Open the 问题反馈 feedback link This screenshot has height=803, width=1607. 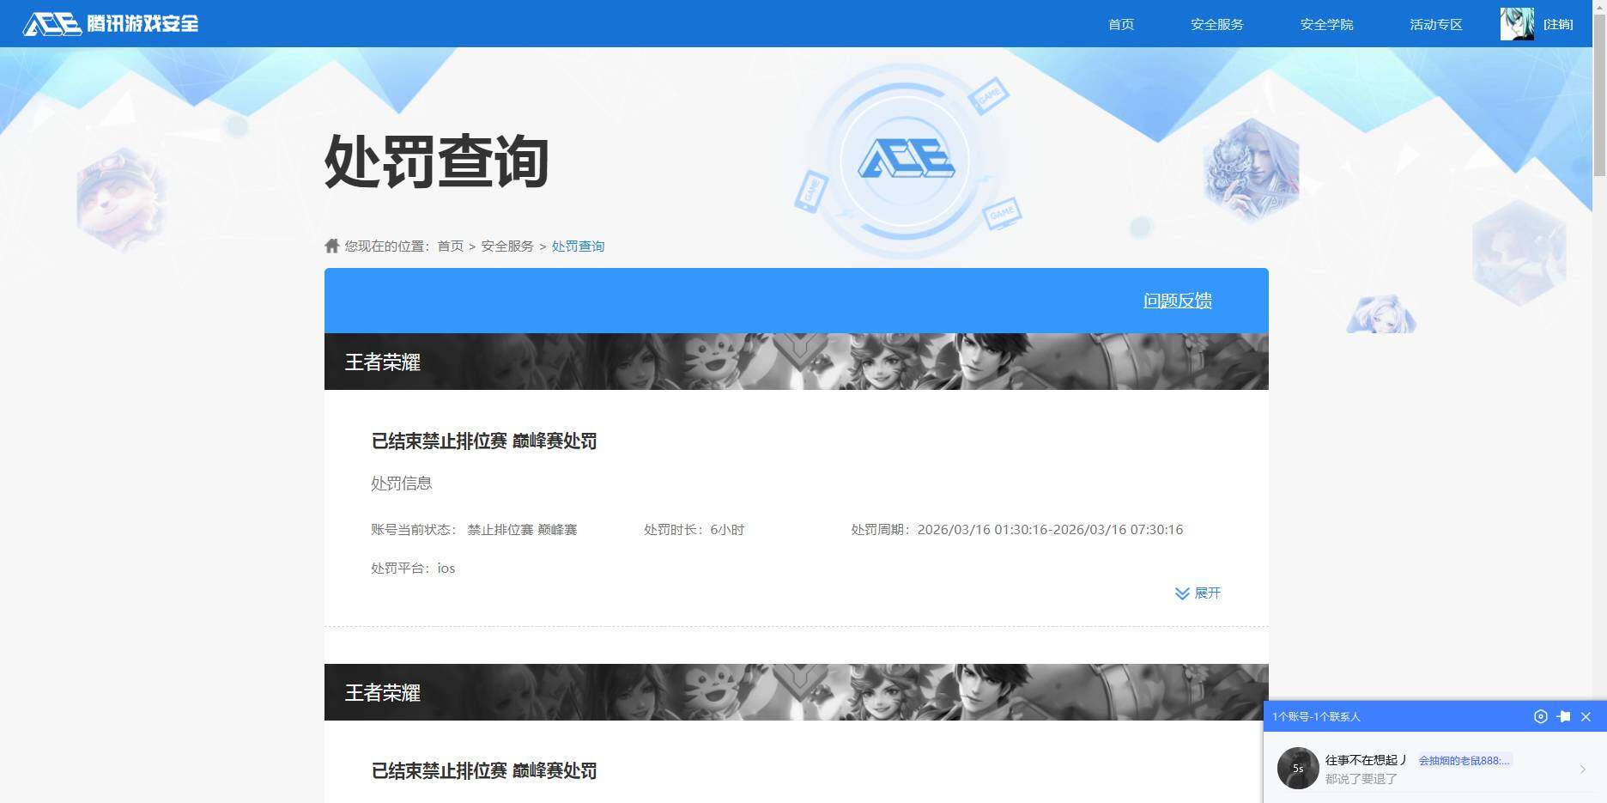(1178, 301)
